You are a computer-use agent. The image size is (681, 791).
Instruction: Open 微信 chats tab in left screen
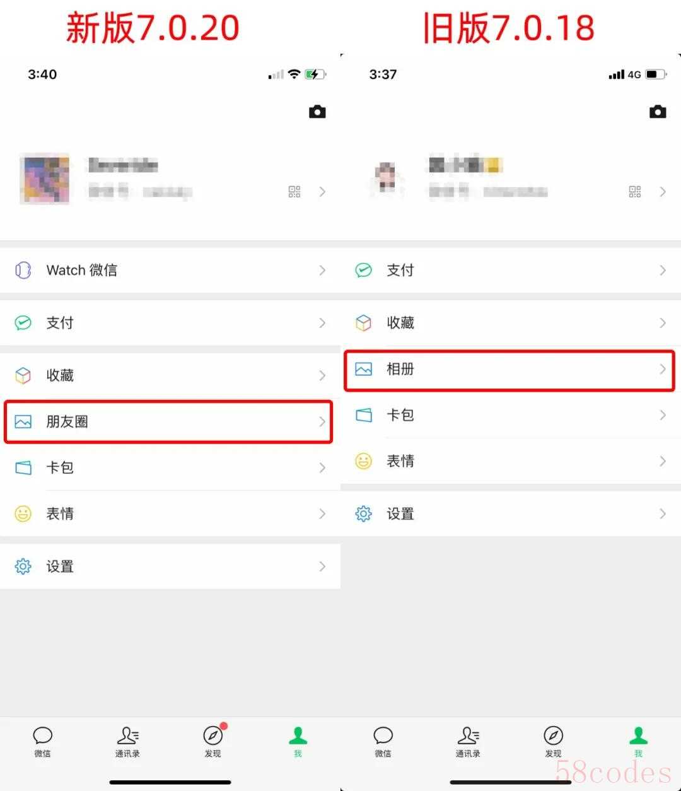42,742
